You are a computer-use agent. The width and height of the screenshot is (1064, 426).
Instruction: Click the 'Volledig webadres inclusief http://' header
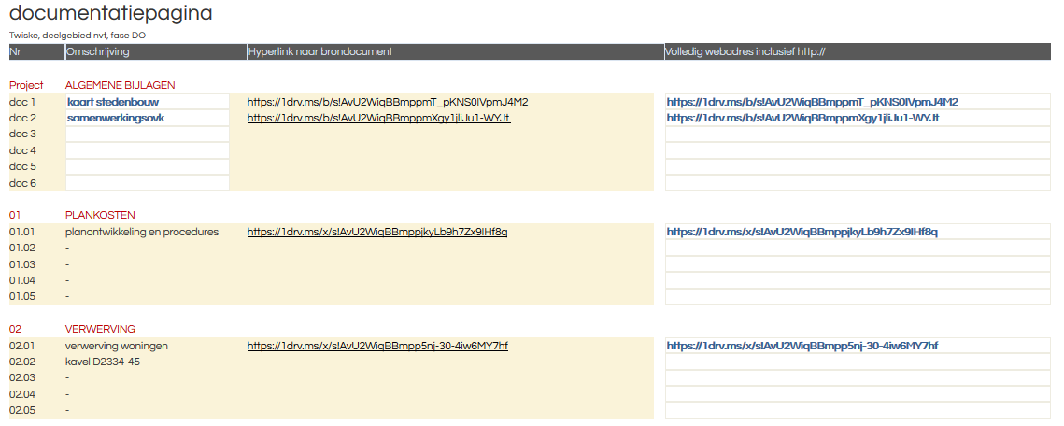click(745, 51)
